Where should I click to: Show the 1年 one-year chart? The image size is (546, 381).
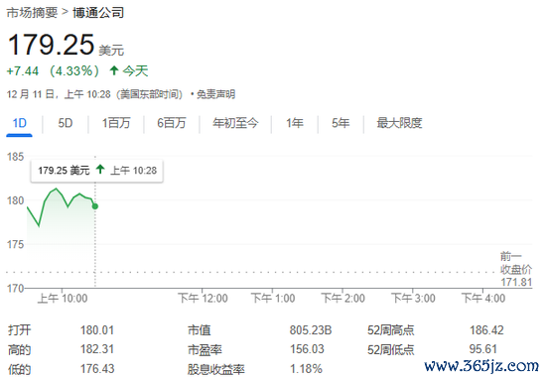(x=295, y=123)
